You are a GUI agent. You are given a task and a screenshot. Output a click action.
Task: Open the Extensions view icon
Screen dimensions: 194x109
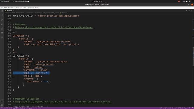pos(2,28)
